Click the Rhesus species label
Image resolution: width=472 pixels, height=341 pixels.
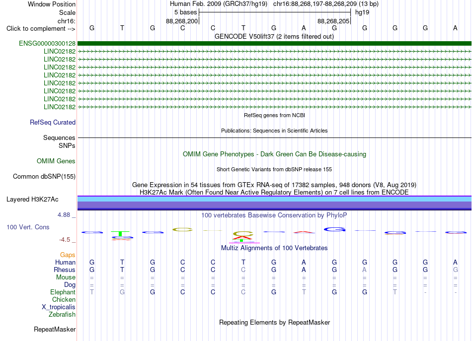pyautogui.click(x=65, y=270)
